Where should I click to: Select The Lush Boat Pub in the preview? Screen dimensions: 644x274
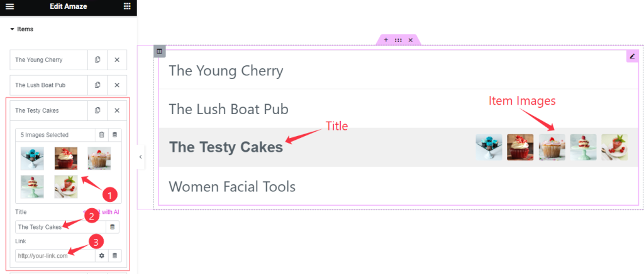tap(228, 109)
